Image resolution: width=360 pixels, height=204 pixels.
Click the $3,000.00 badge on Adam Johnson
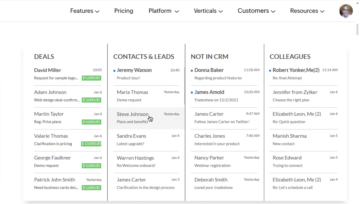click(91, 100)
